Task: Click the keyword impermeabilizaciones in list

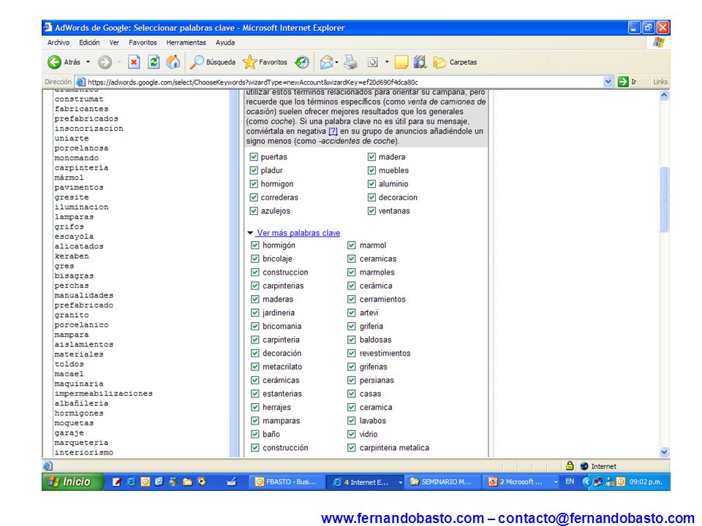Action: 103,394
